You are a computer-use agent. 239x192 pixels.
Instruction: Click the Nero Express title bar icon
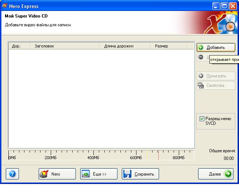(x=5, y=6)
